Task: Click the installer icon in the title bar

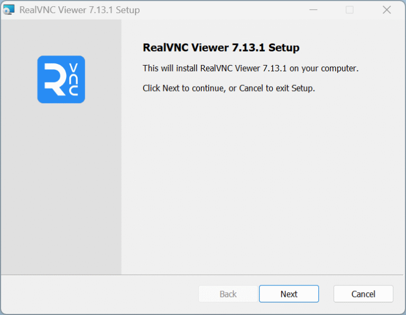Action: point(9,10)
